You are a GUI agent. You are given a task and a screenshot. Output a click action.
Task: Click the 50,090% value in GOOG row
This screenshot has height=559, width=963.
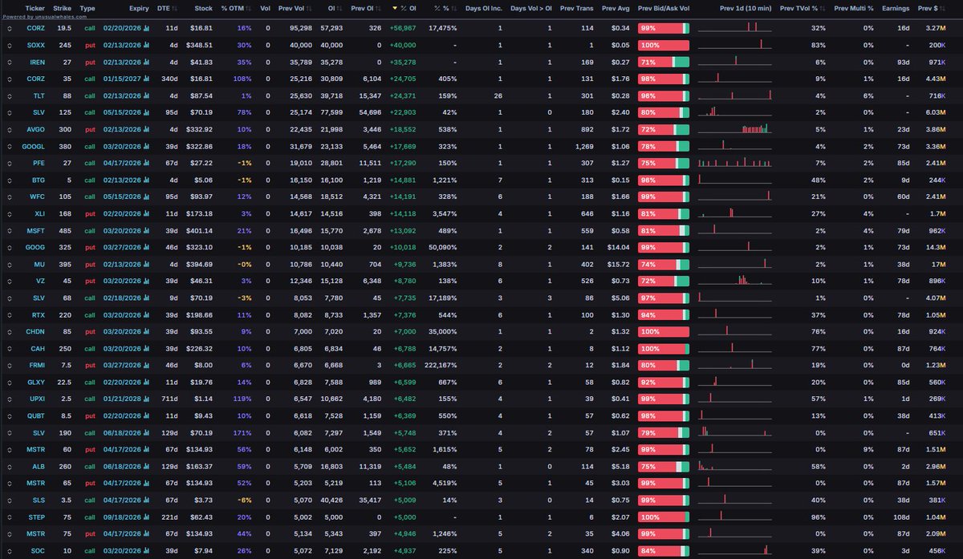[443, 247]
